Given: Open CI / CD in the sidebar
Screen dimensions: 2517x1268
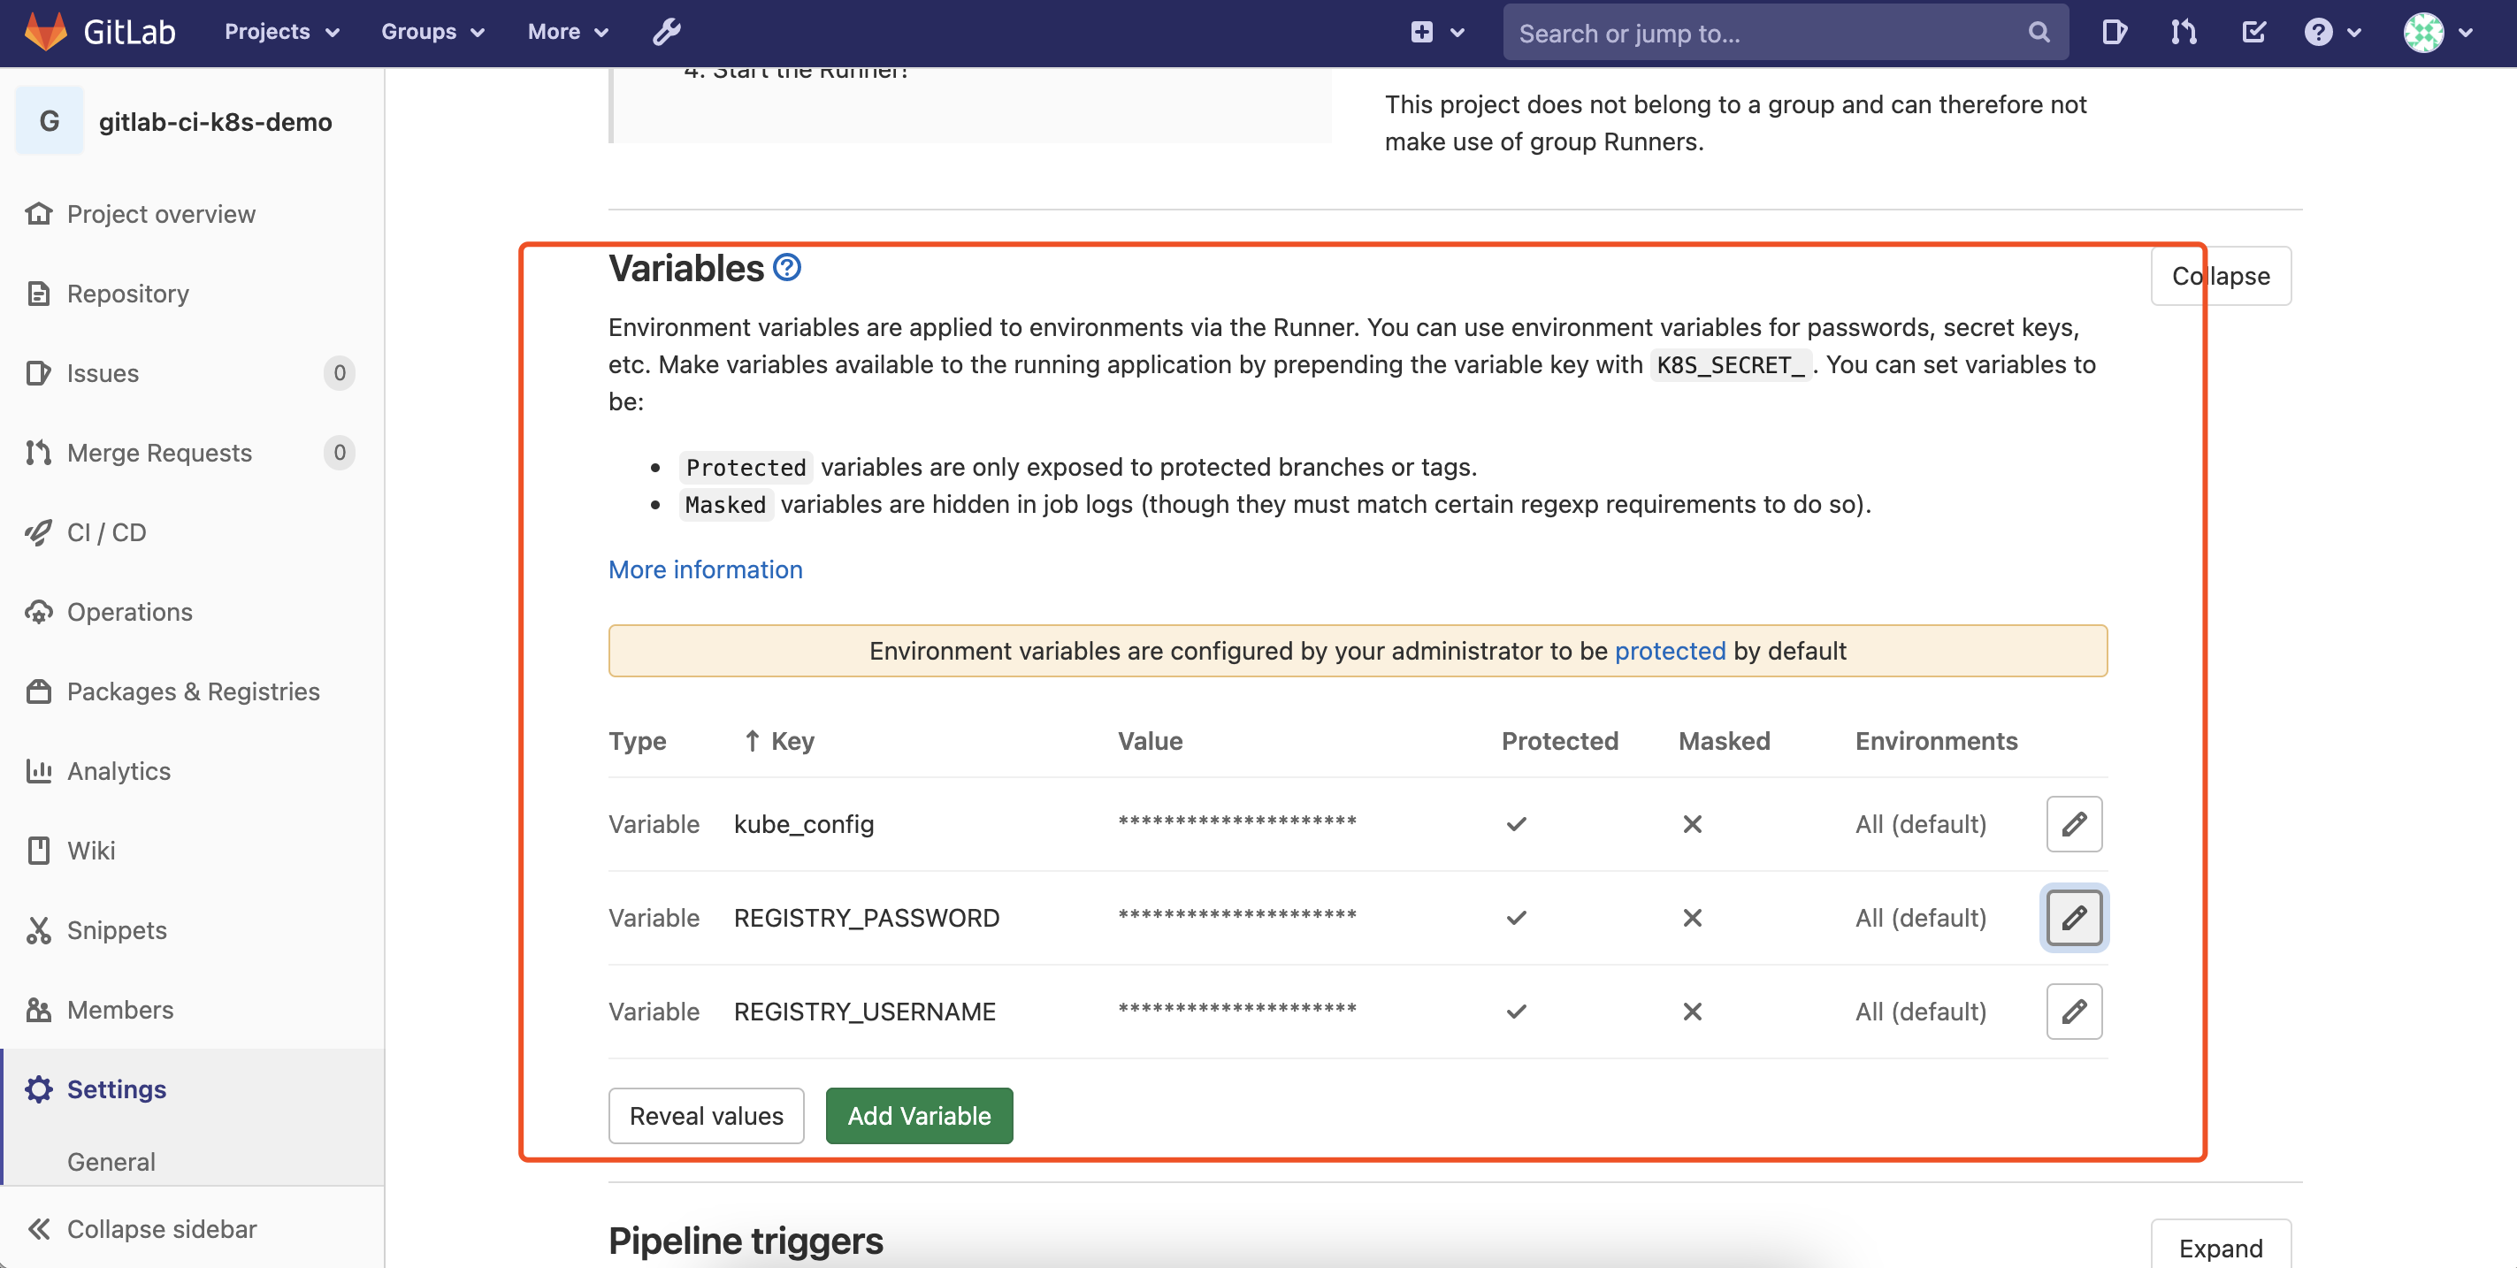Looking at the screenshot, I should (106, 532).
